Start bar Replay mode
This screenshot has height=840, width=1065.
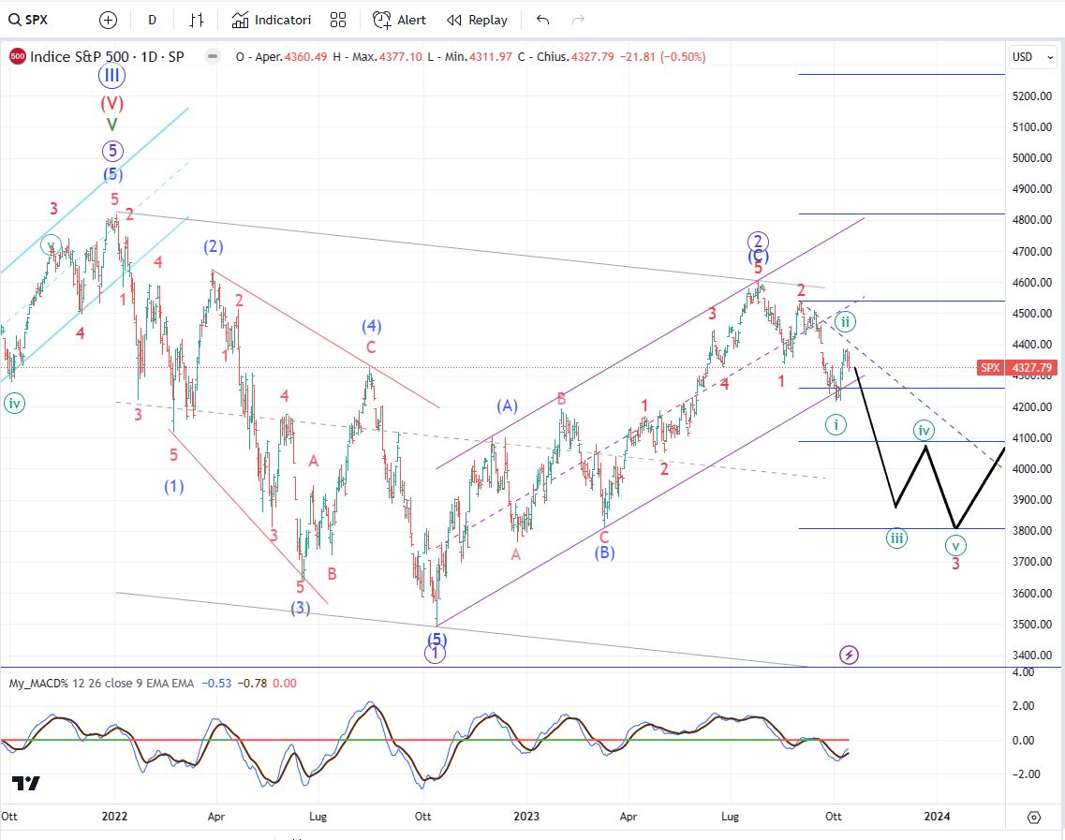click(478, 21)
